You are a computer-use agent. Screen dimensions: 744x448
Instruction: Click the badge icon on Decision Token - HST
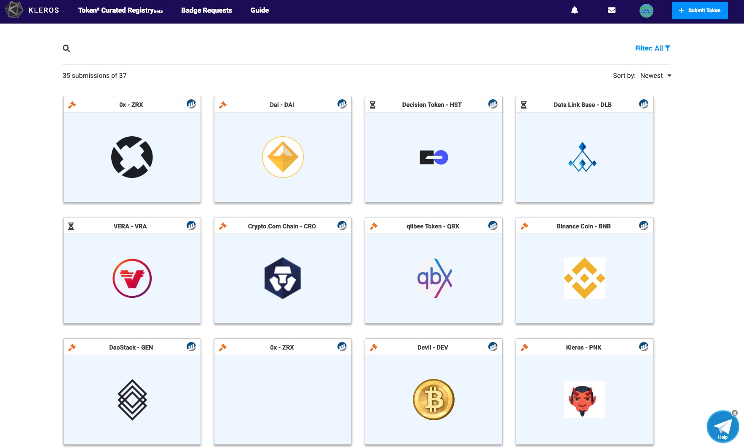(x=493, y=104)
